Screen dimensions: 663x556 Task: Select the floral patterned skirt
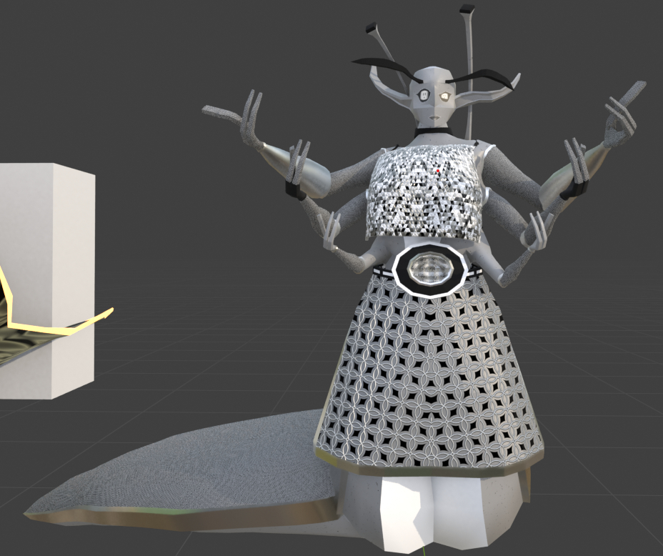click(x=429, y=379)
